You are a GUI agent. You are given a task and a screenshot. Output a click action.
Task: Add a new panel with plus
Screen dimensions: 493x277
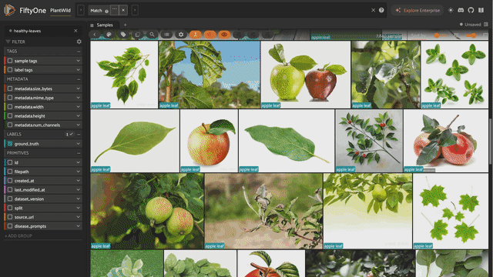[125, 25]
